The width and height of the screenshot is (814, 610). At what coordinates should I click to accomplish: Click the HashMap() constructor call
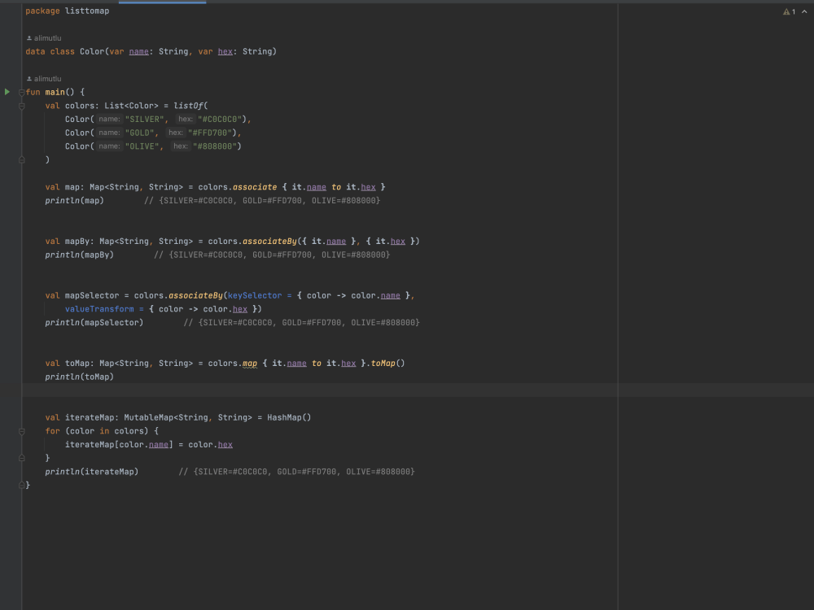coord(289,417)
